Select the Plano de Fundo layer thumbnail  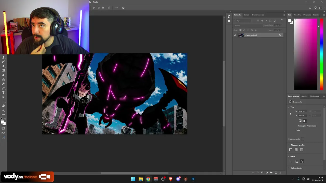click(x=241, y=35)
